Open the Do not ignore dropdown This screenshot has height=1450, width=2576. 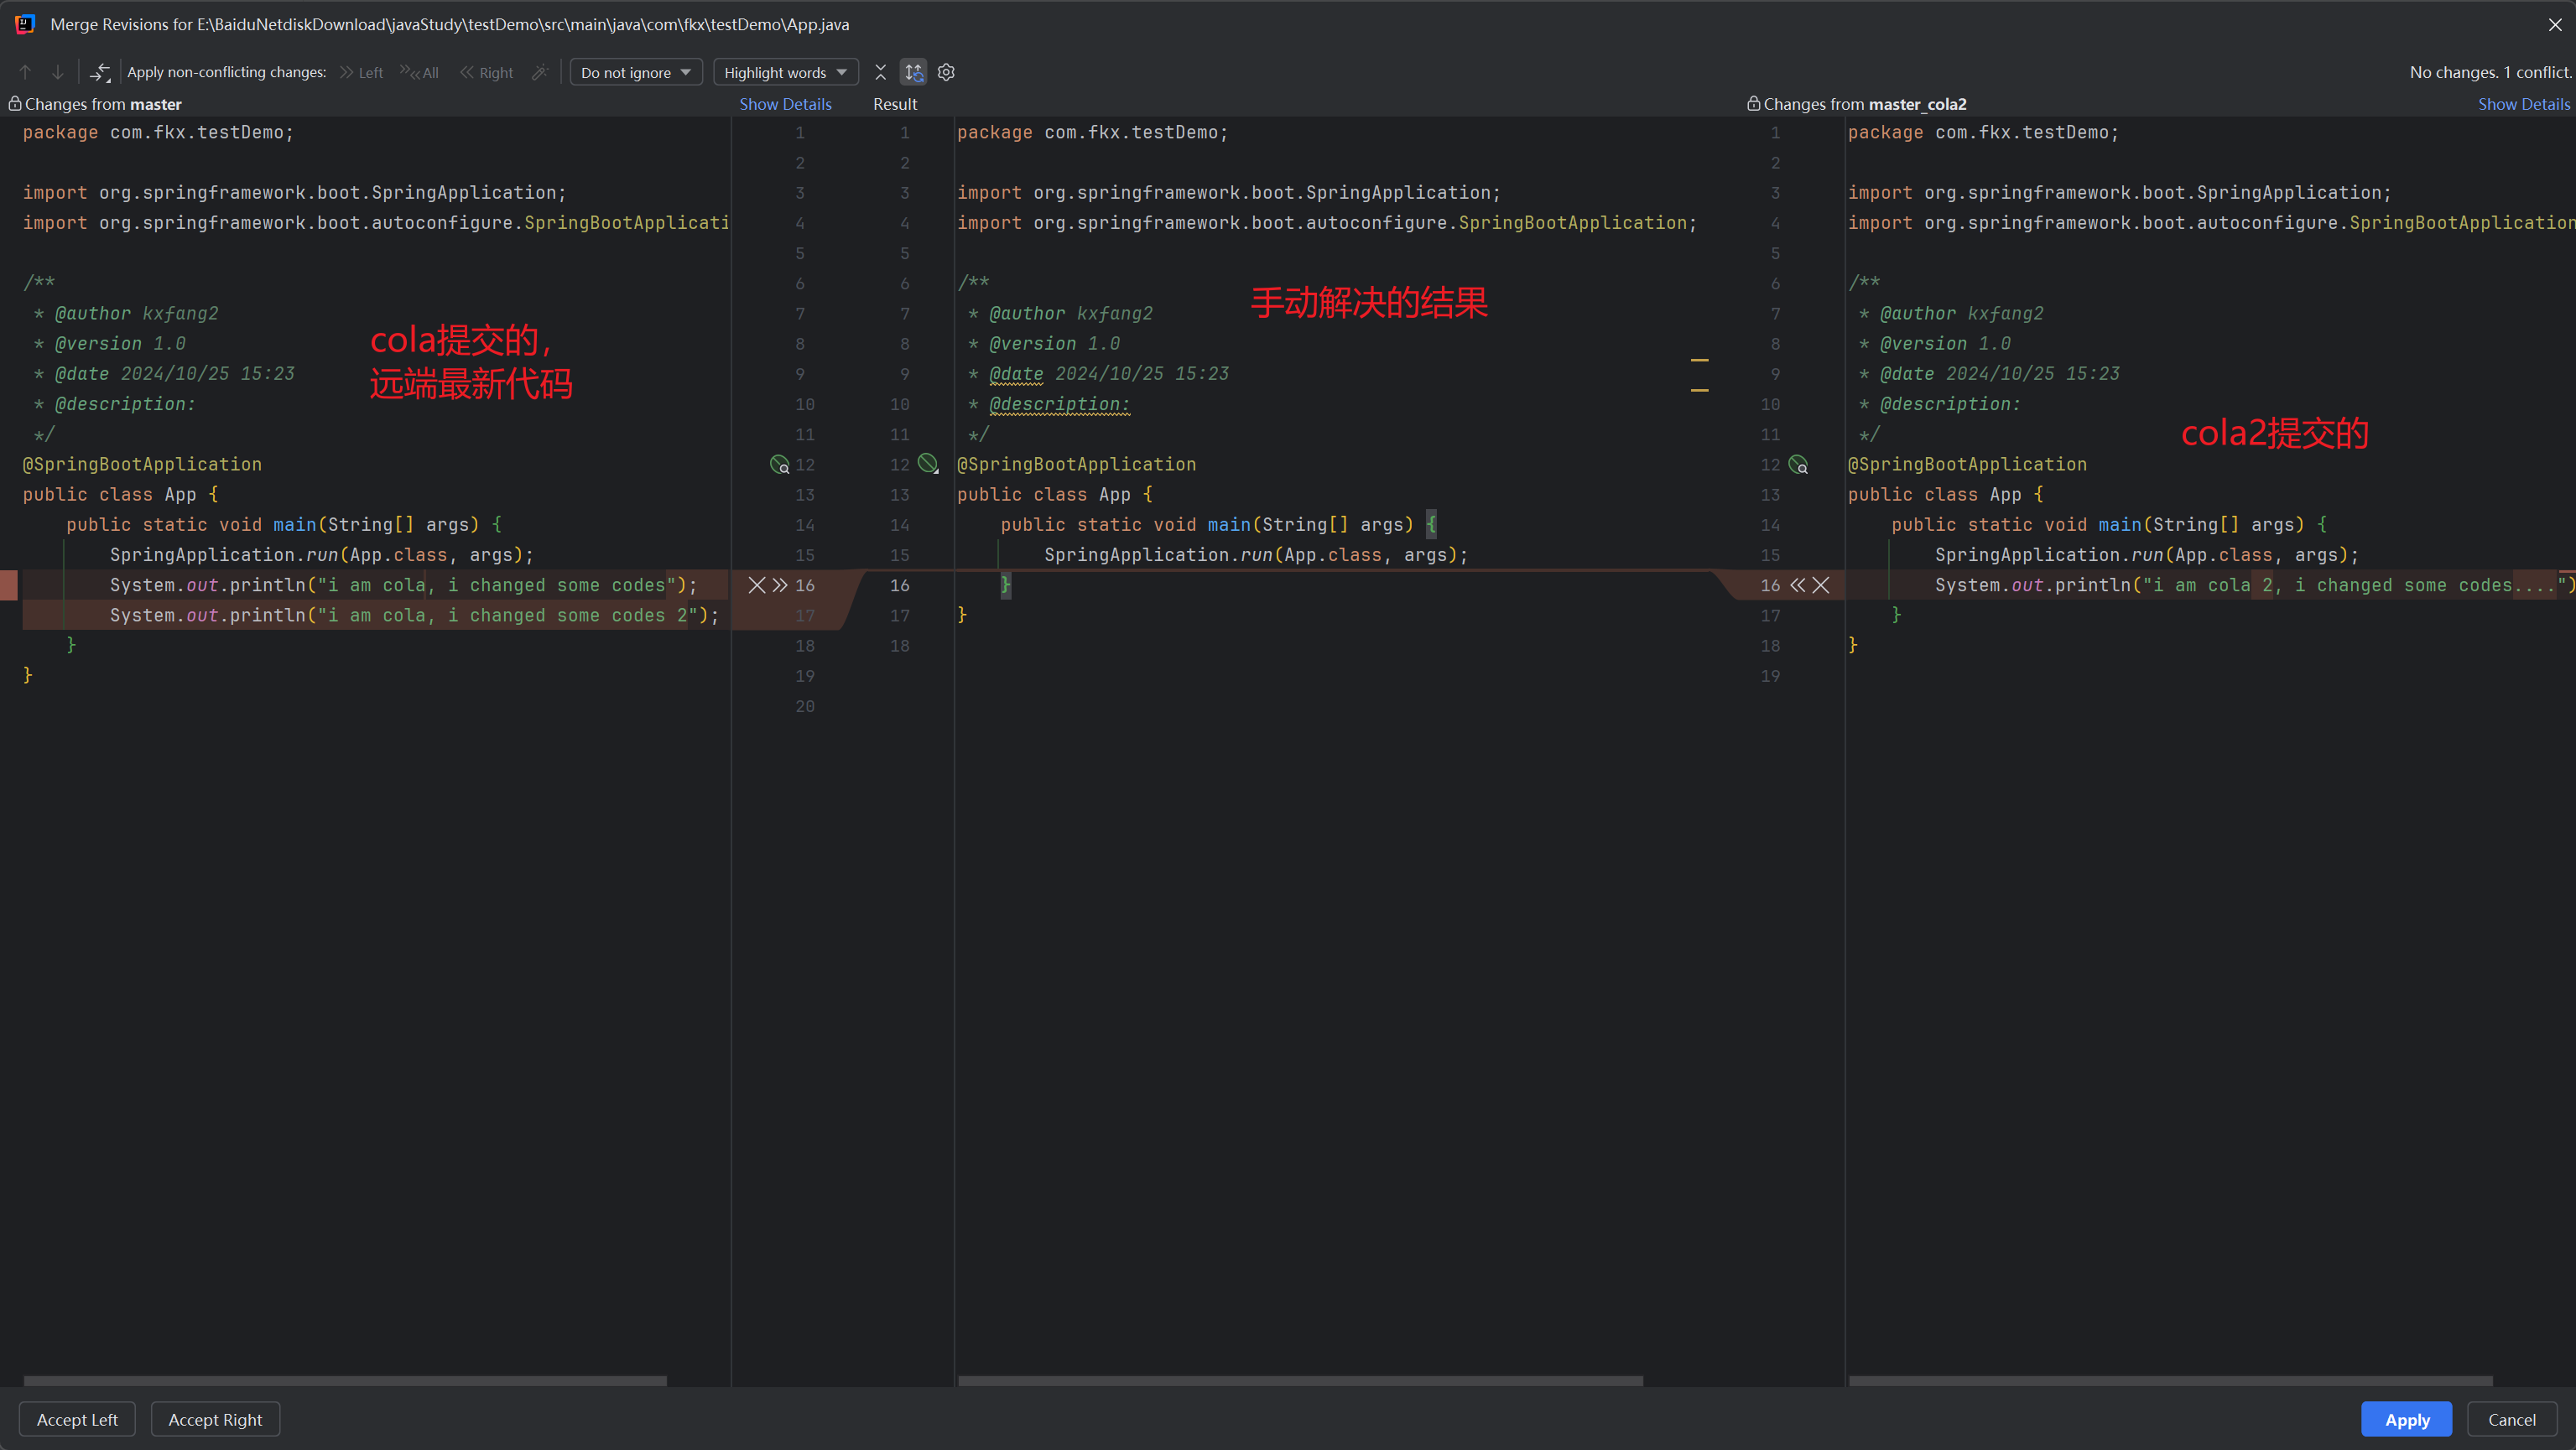coord(636,72)
